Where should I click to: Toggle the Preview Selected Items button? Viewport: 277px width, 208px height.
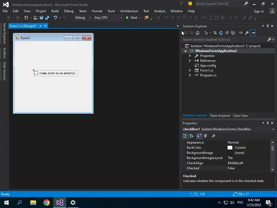coord(253,33)
